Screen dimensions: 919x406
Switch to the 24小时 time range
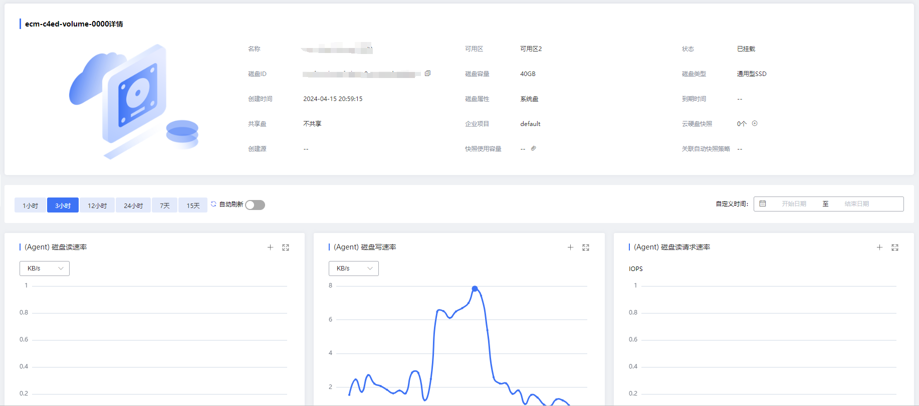[133, 205]
